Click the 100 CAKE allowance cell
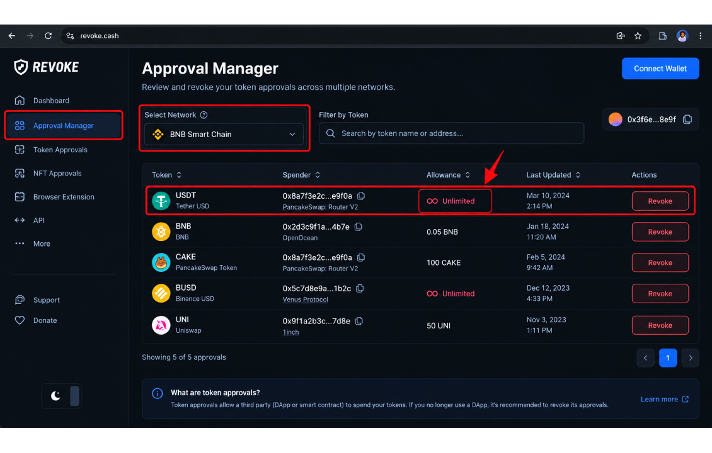The width and height of the screenshot is (712, 453). (x=443, y=262)
